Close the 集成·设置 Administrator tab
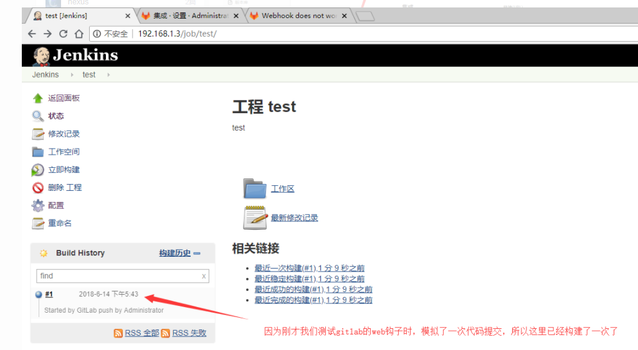Screen dimensions: 638x350 (236, 16)
